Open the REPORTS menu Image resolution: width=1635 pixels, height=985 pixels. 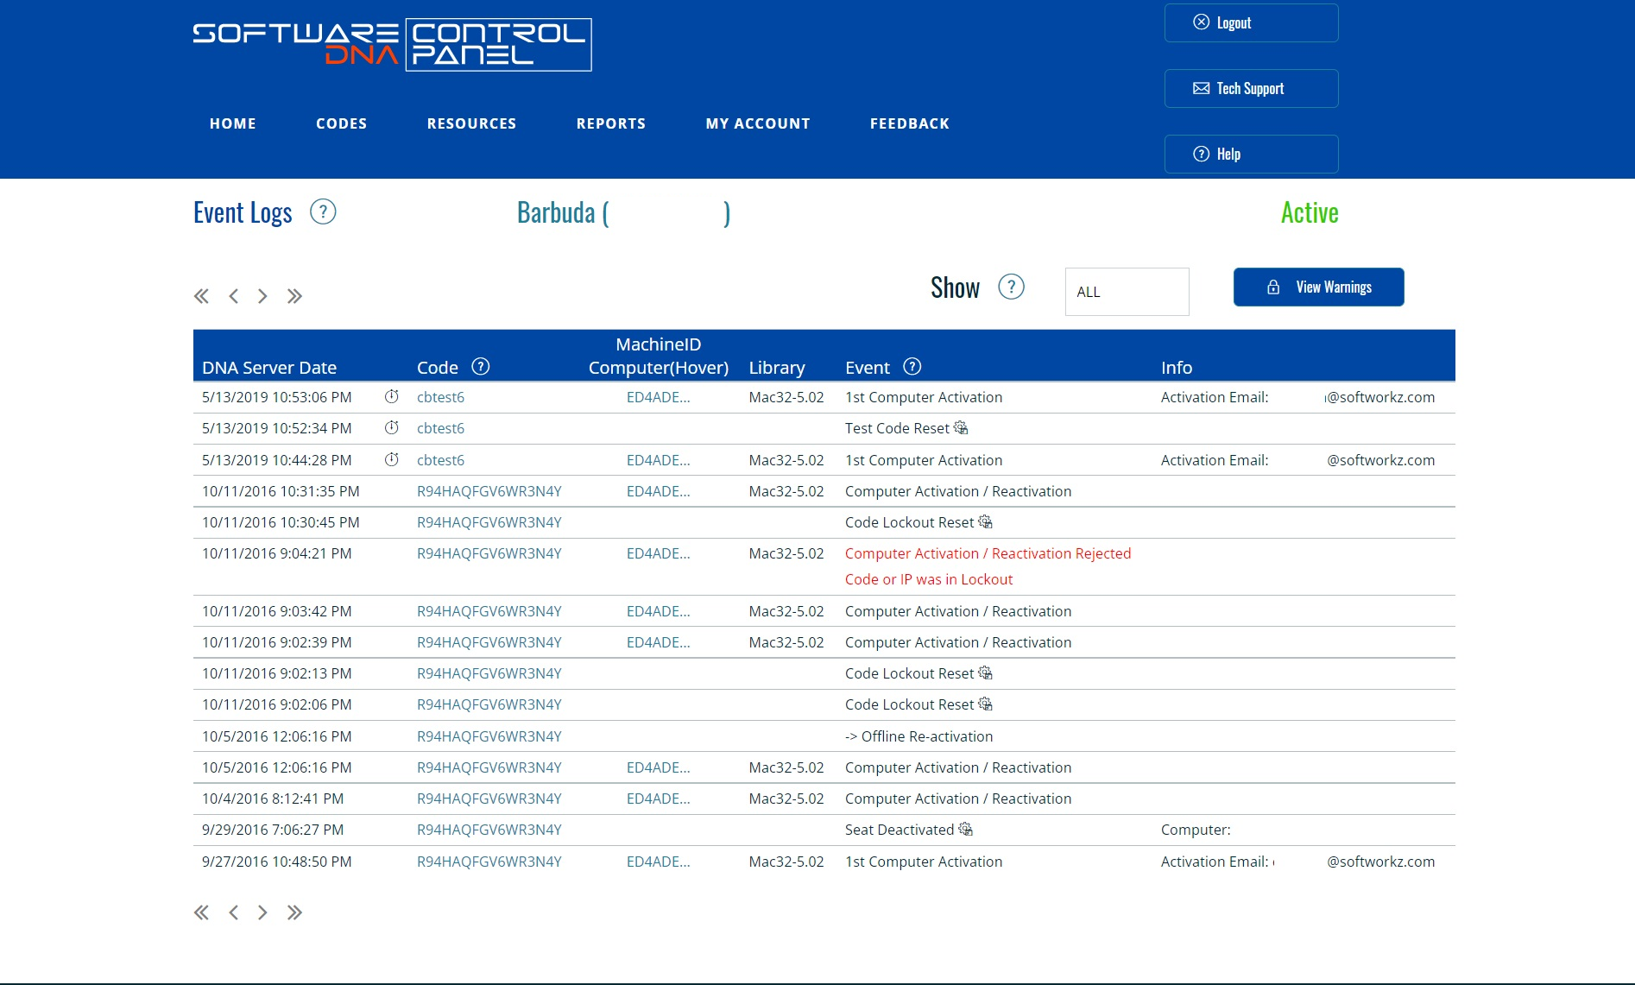point(611,123)
